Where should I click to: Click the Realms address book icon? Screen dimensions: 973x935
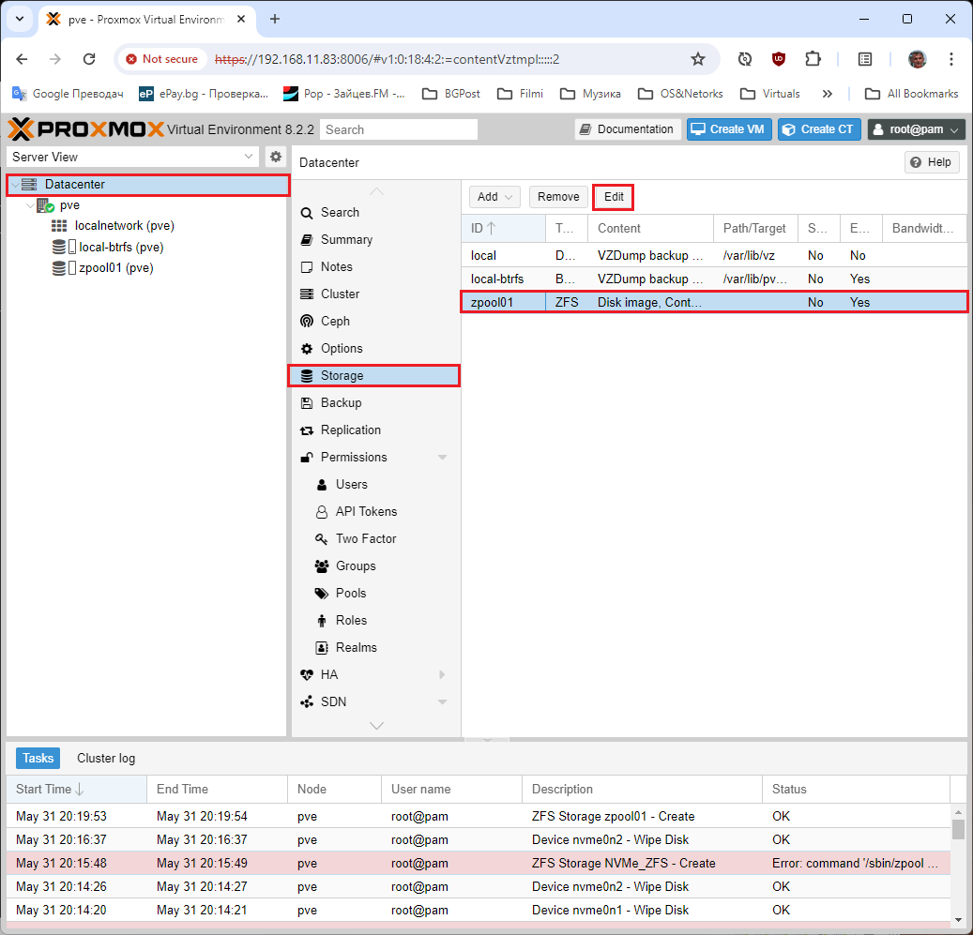pos(322,648)
